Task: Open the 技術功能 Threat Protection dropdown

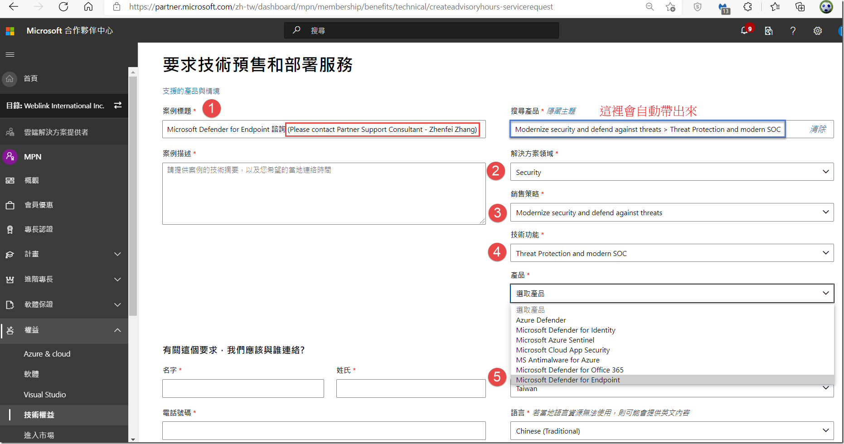Action: click(x=672, y=253)
